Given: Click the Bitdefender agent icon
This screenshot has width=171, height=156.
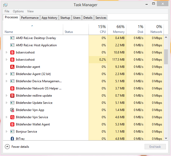Looking at the screenshot, I should tap(12, 67).
